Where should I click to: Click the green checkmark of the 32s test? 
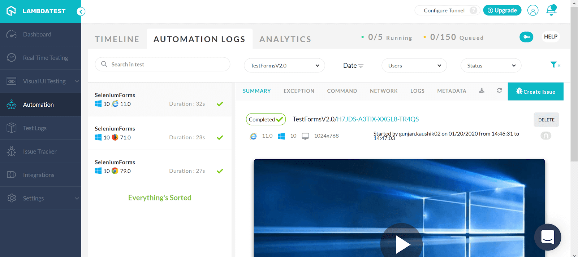click(x=220, y=104)
